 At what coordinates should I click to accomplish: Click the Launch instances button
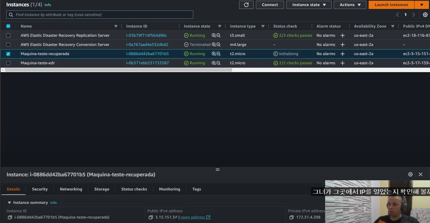(x=391, y=5)
